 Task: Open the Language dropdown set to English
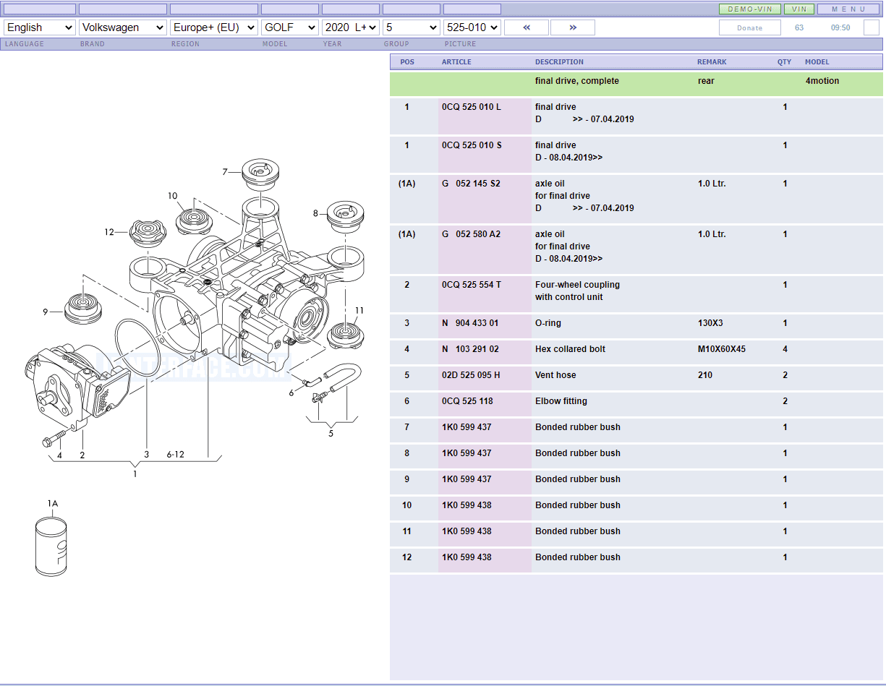40,27
